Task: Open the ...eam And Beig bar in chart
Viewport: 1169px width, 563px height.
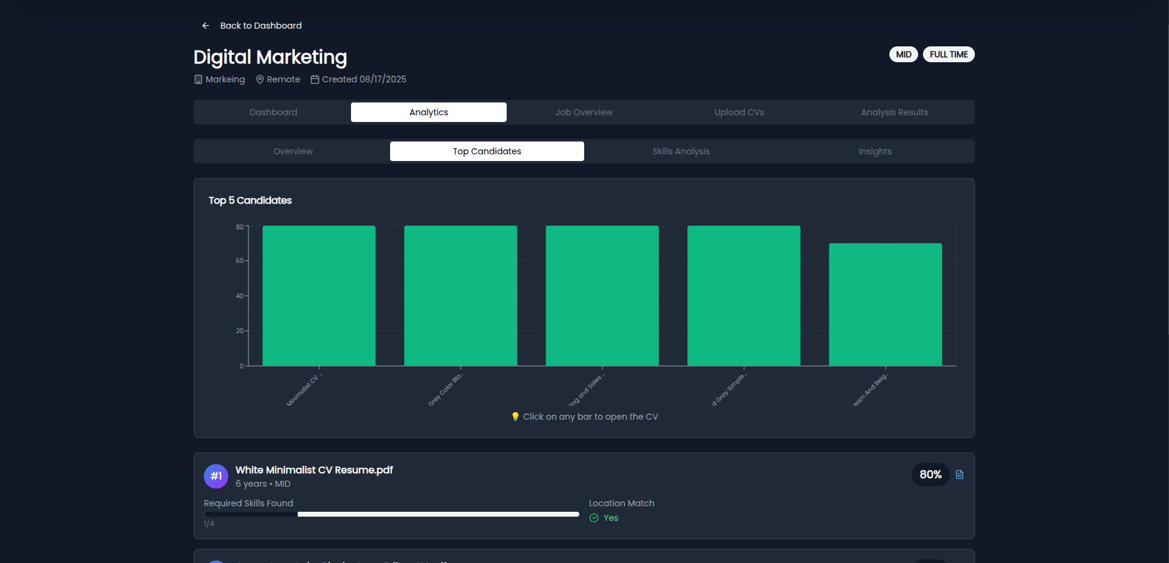Action: 885,304
